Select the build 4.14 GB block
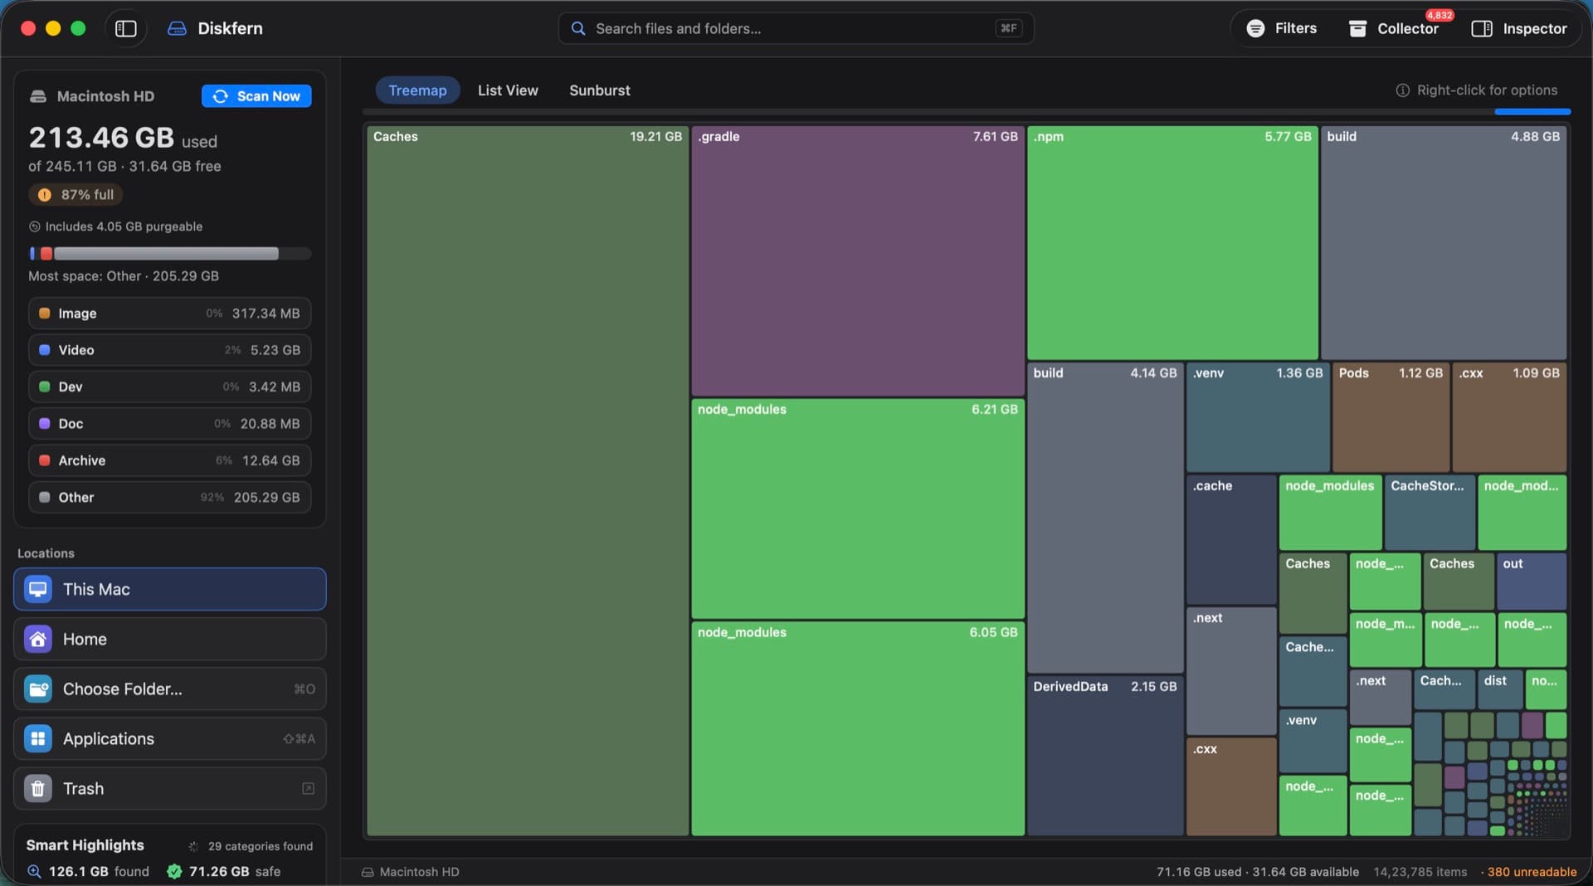Viewport: 1593px width, 886px height. pos(1105,518)
